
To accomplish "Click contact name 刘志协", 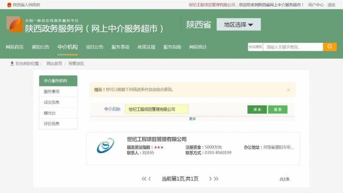I will (x=148, y=153).
